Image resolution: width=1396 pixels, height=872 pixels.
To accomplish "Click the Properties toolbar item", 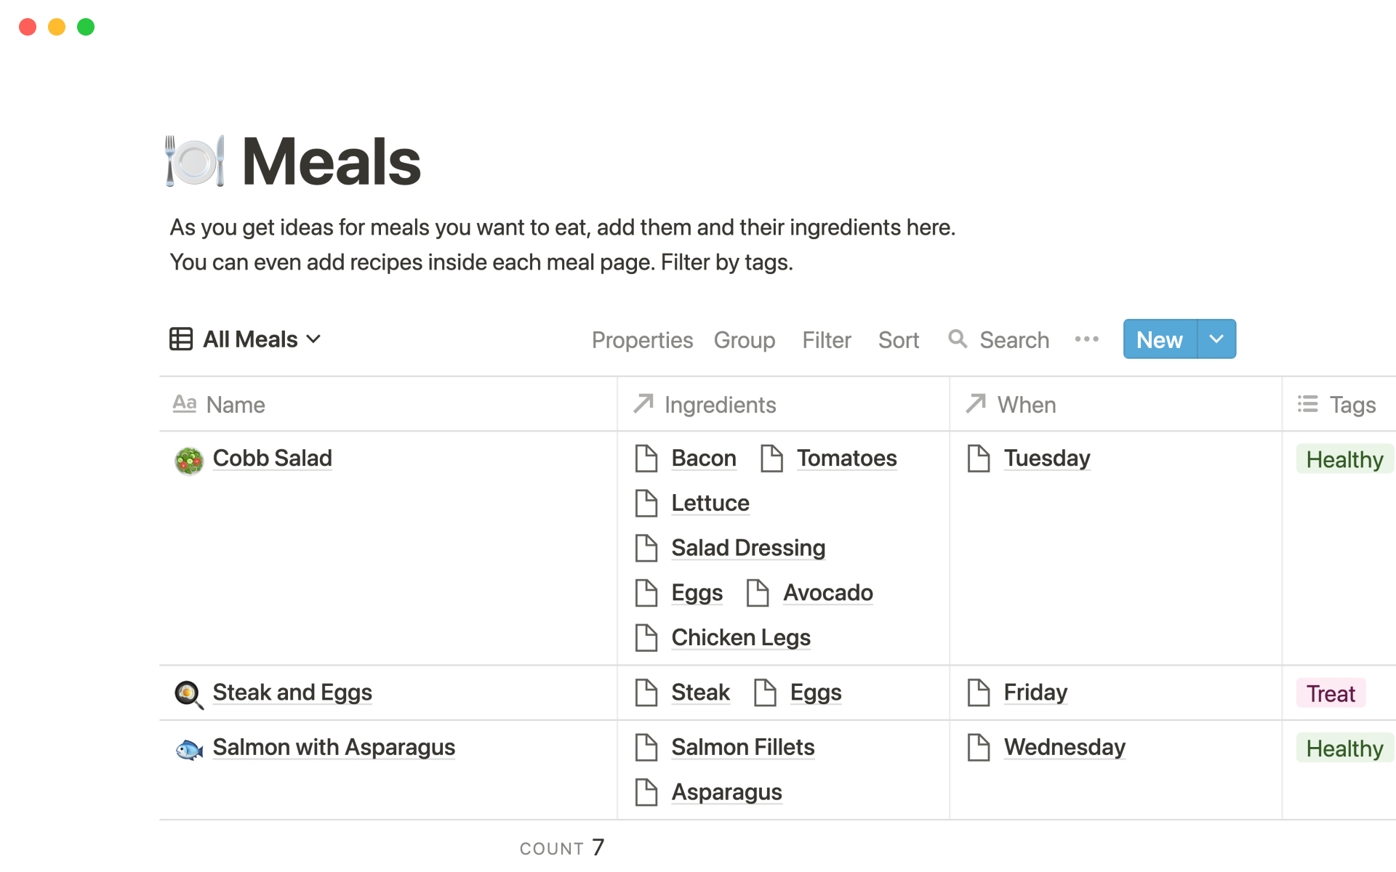I will tap(641, 339).
